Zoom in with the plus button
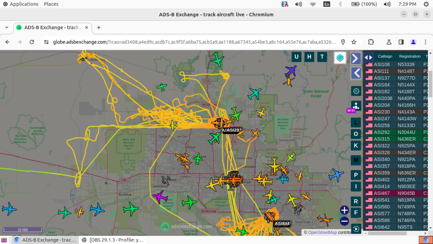The height and width of the screenshot is (244, 433). (344, 210)
